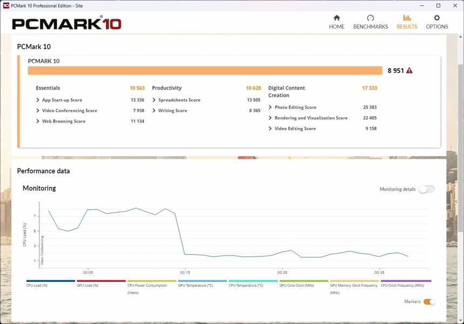Click the red warning triangle beside score 8 951
This screenshot has width=464, height=324.
coord(409,70)
